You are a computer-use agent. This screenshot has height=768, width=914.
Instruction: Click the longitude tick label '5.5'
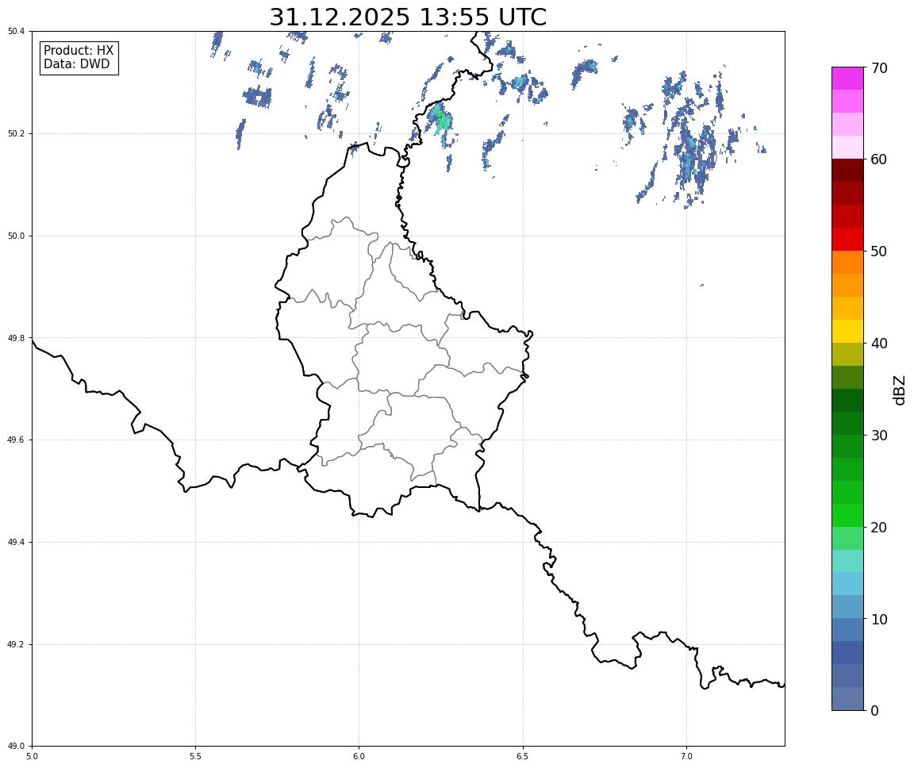coord(195,756)
